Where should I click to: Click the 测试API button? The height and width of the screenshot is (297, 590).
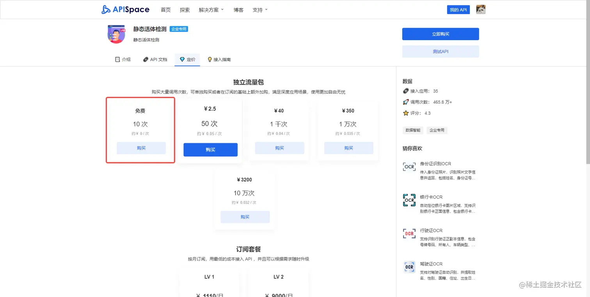[441, 51]
